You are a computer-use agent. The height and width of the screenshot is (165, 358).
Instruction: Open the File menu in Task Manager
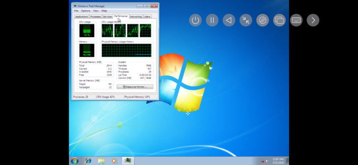pos(76,11)
